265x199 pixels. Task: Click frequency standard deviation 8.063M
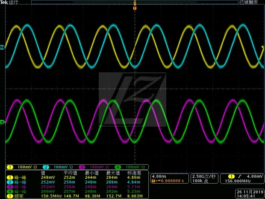(x=135, y=196)
